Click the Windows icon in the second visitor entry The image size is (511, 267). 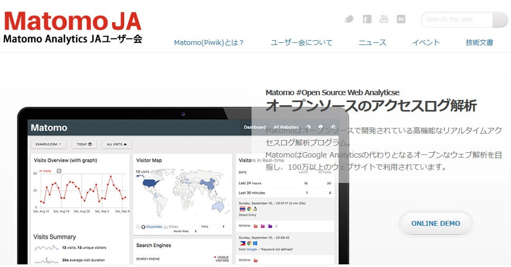(255, 243)
